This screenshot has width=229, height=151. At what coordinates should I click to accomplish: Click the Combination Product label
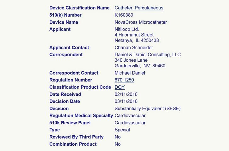[x=73, y=144]
